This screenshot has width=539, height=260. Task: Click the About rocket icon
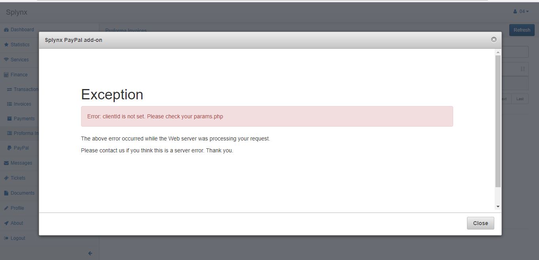[x=6, y=223]
